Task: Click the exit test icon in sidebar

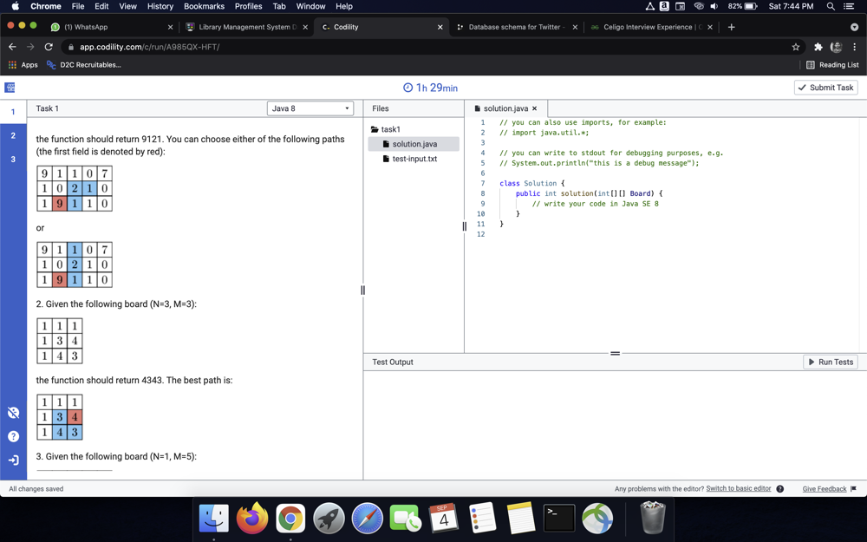Action: point(13,460)
